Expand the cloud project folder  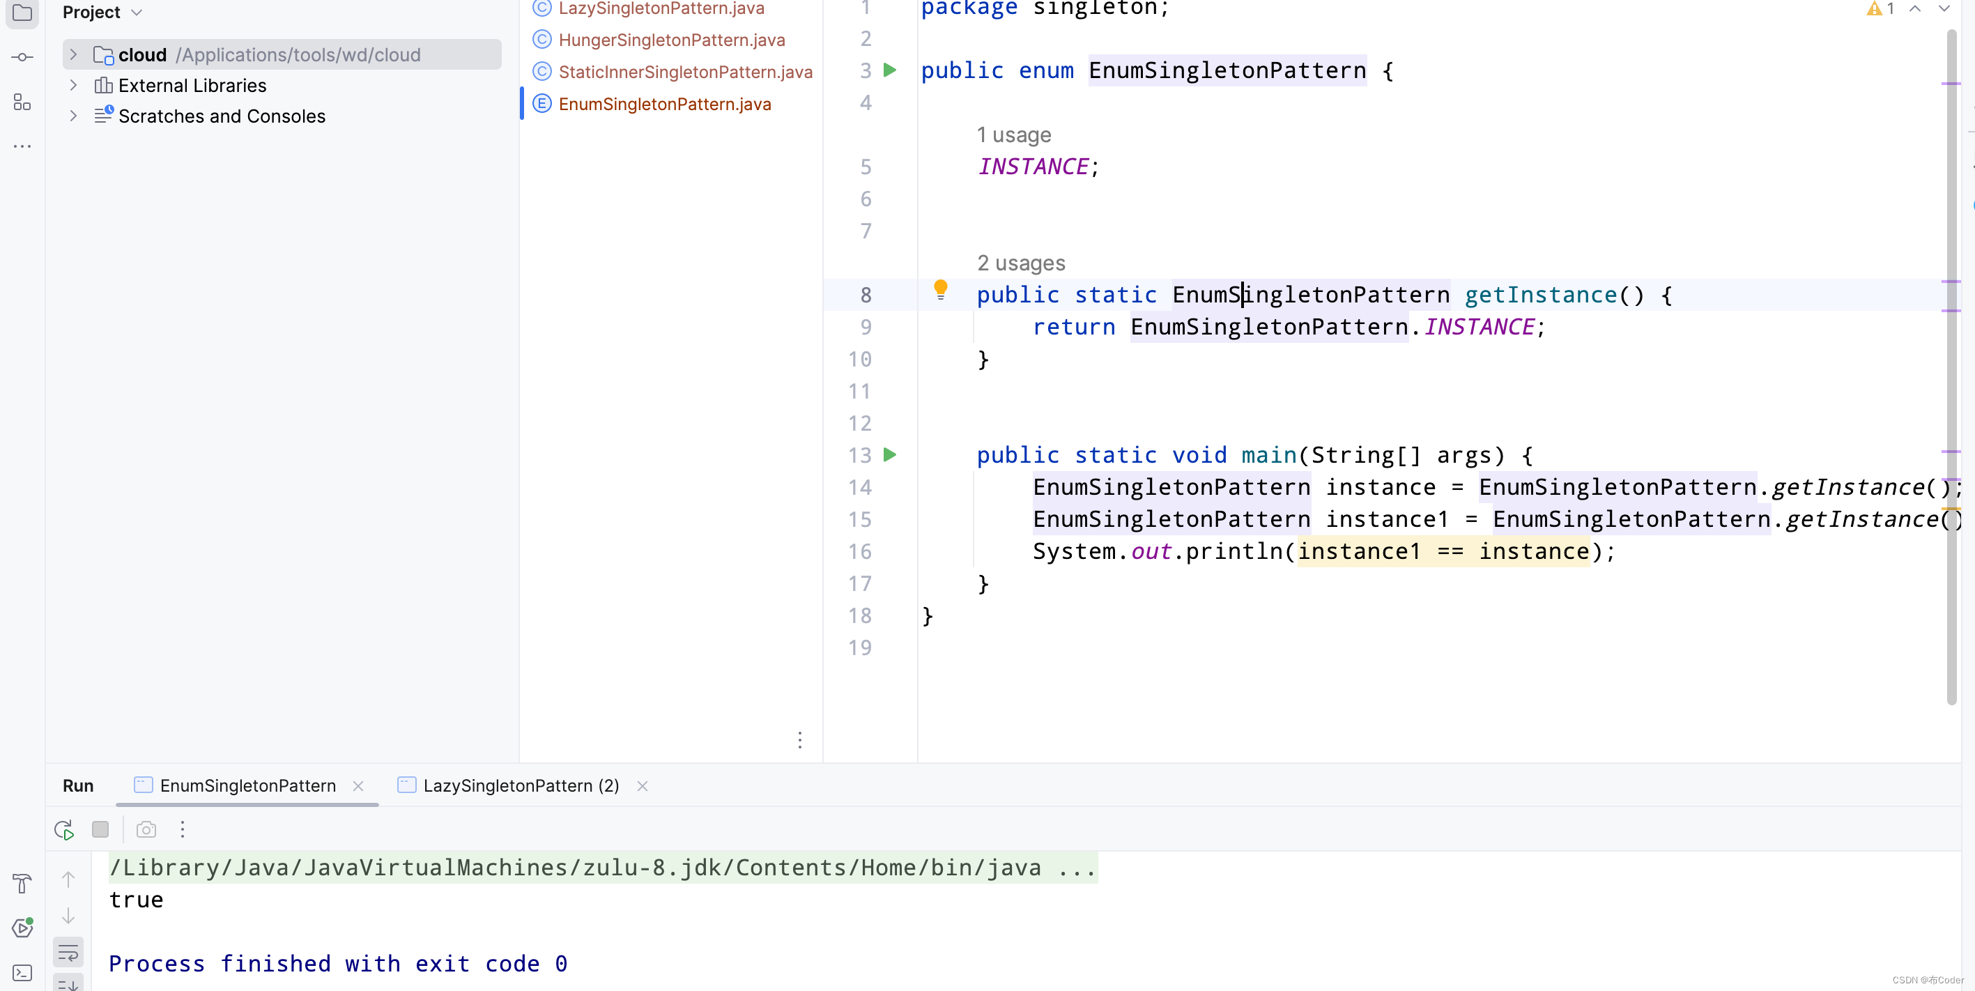74,54
